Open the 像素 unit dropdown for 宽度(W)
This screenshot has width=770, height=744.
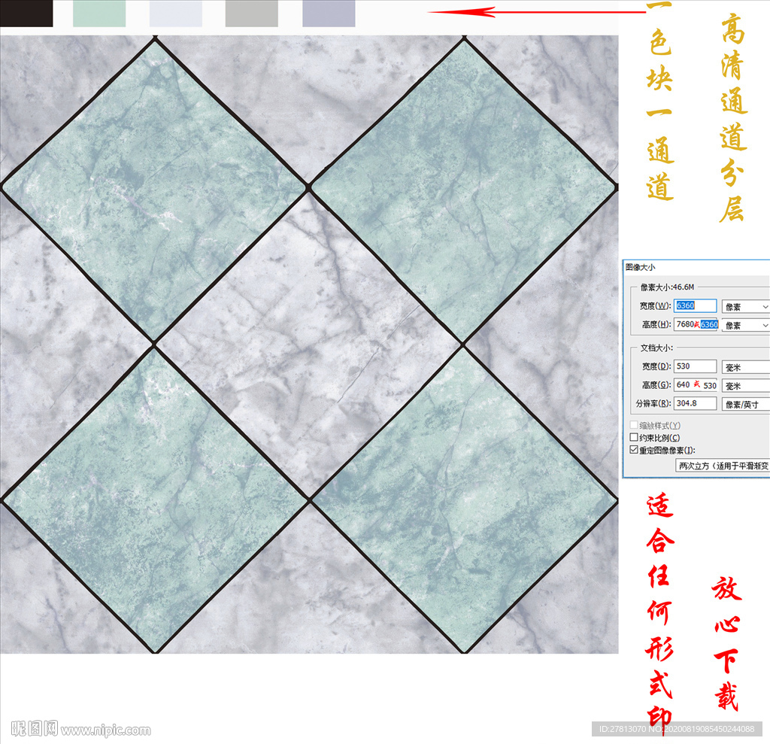coord(745,307)
